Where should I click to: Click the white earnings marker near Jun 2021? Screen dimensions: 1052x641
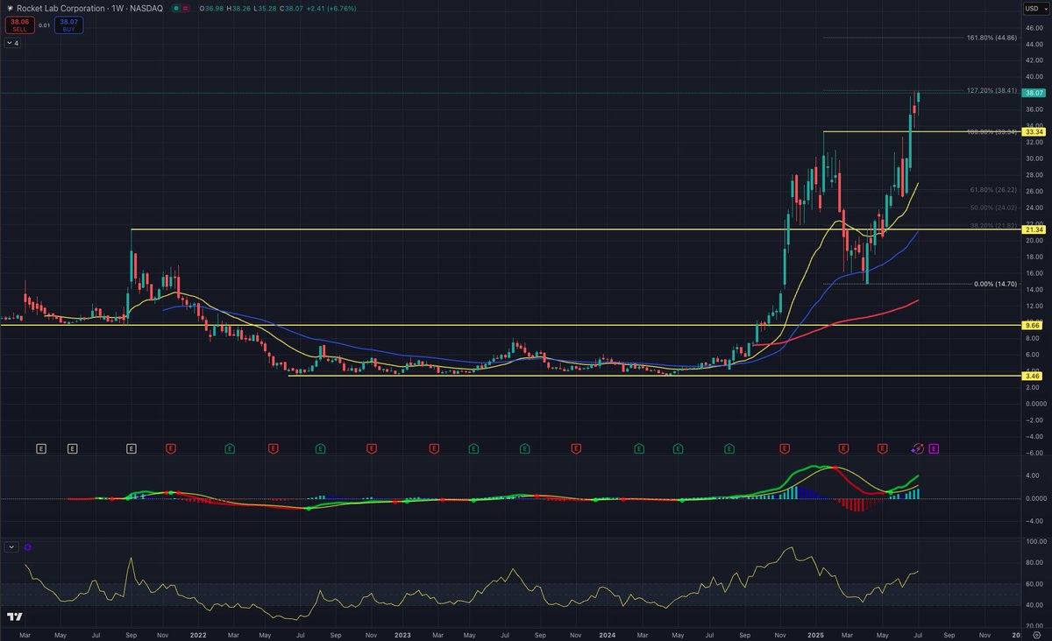72,448
